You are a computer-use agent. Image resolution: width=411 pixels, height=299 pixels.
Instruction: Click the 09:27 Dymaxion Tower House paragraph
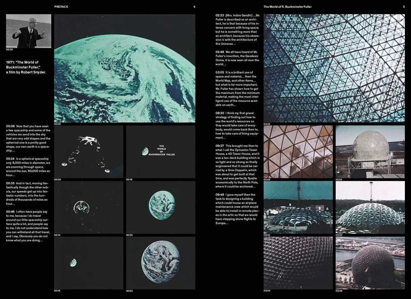point(238,166)
